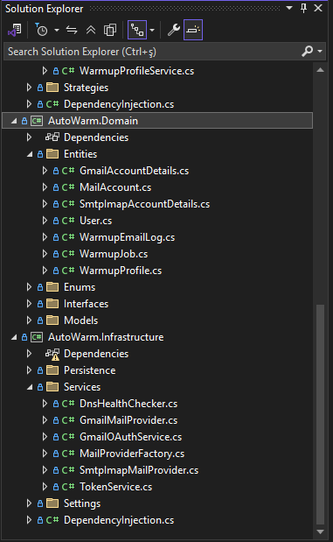Click the Entities folder icon
Image resolution: width=333 pixels, height=542 pixels.
coord(52,154)
